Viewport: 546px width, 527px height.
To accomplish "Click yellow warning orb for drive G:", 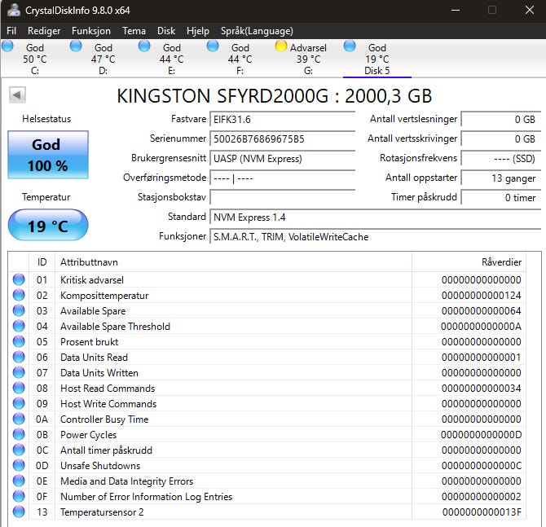I will pos(281,46).
